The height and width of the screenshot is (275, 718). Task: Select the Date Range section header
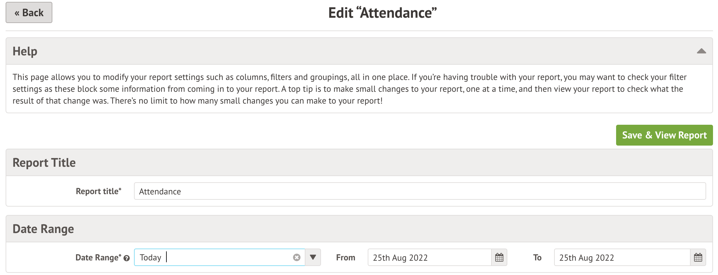coord(43,229)
